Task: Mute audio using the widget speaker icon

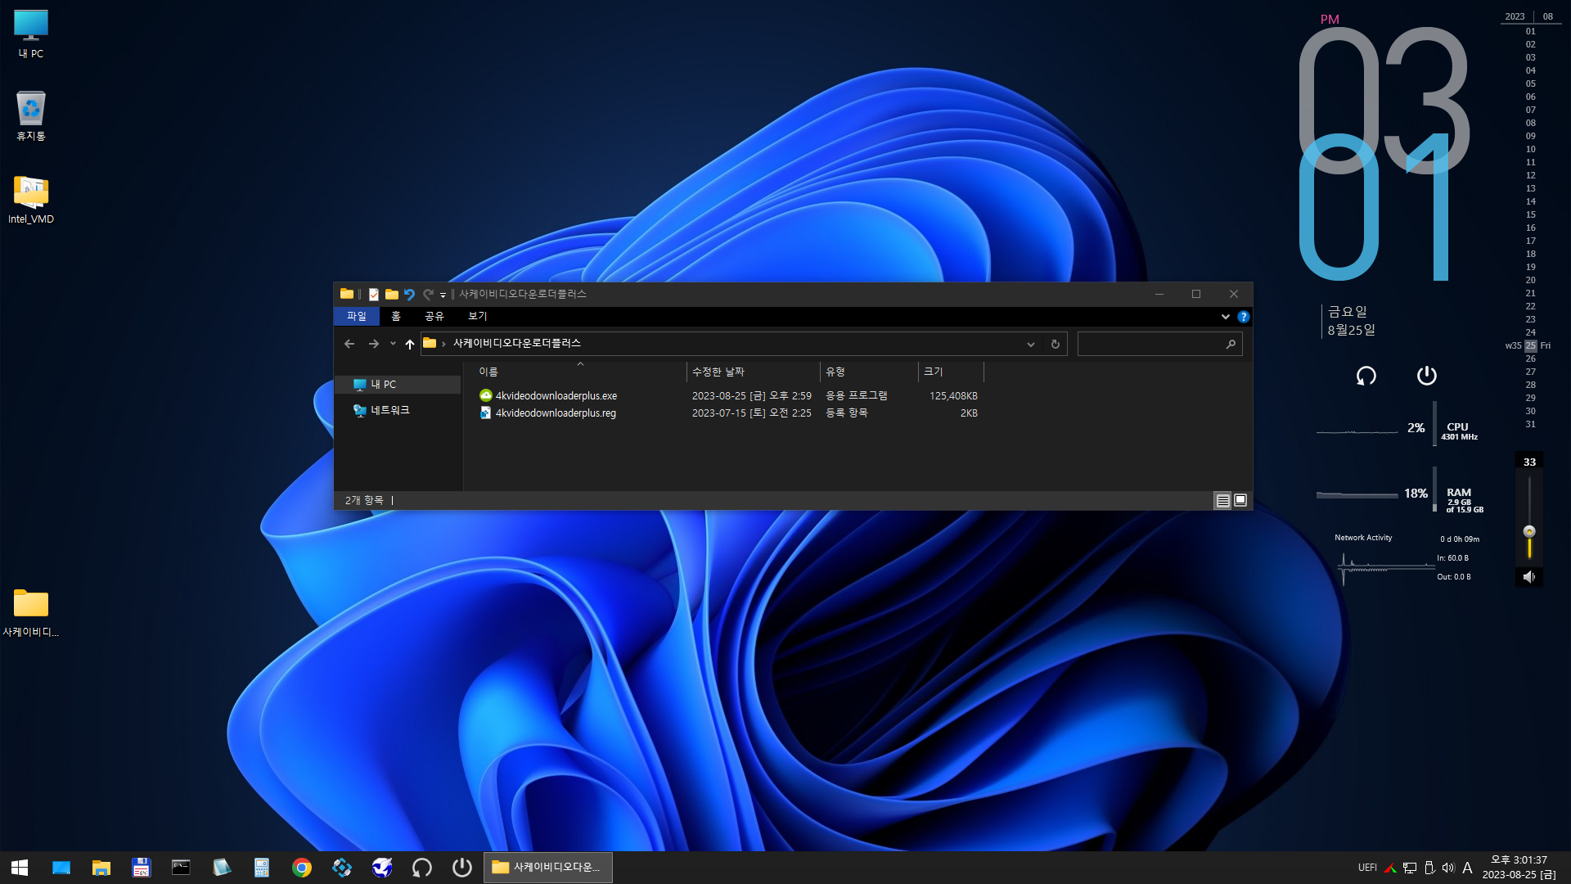Action: click(x=1528, y=577)
